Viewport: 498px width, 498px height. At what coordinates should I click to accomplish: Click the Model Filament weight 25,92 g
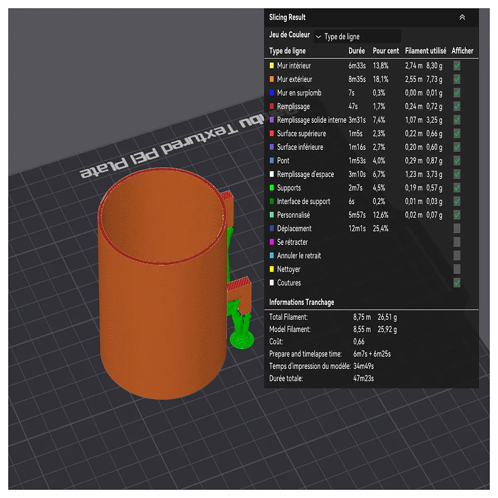387,330
